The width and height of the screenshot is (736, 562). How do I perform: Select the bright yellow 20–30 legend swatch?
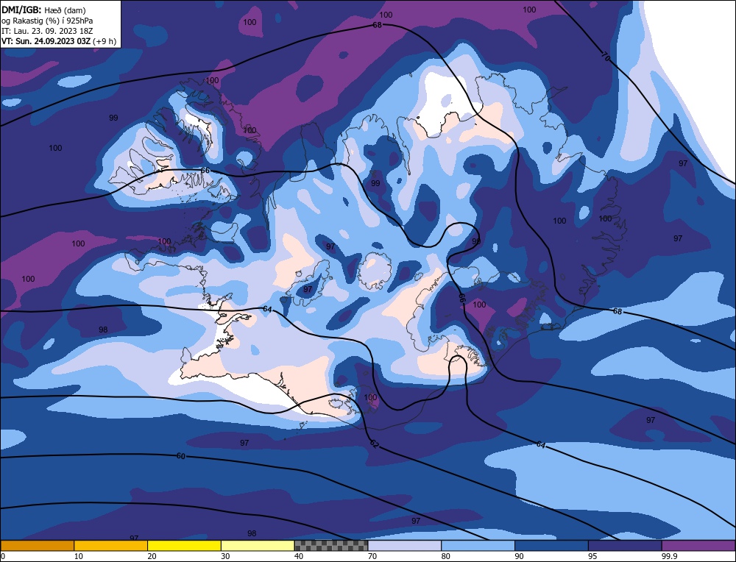click(184, 545)
